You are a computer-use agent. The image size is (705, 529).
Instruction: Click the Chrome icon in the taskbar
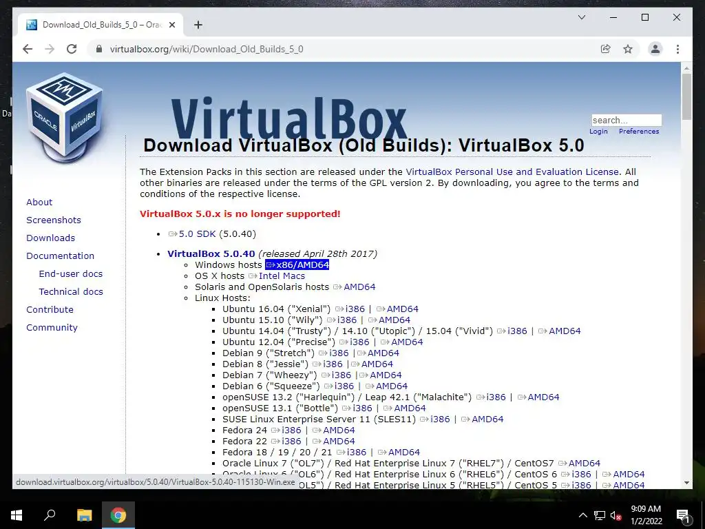118,515
